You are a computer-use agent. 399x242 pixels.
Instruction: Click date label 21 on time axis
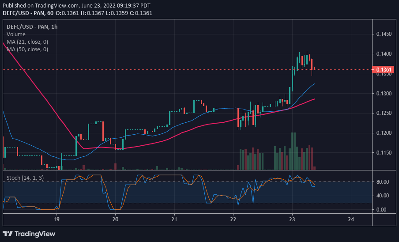(x=174, y=219)
